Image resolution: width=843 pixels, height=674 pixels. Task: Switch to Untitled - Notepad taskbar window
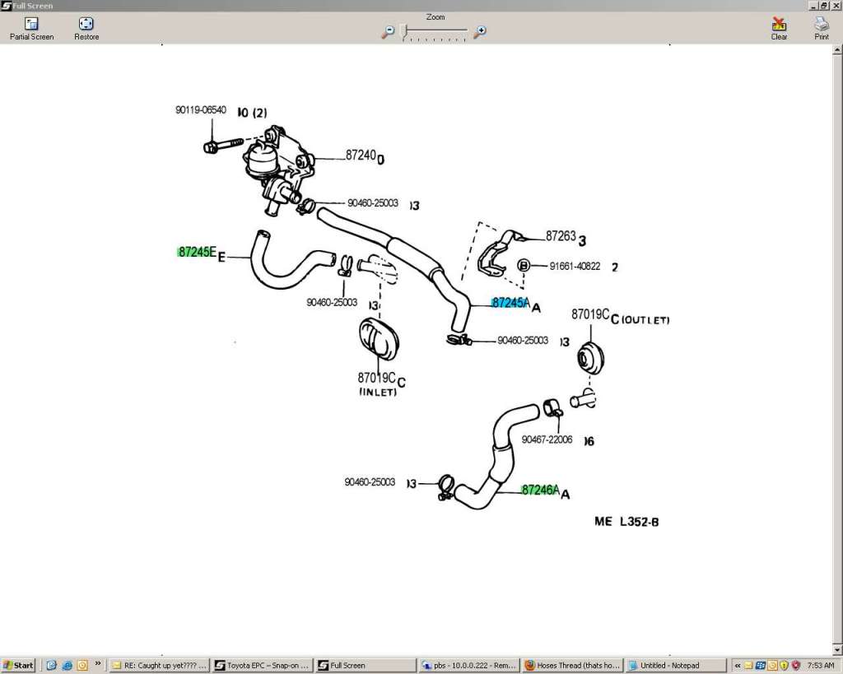click(x=675, y=665)
